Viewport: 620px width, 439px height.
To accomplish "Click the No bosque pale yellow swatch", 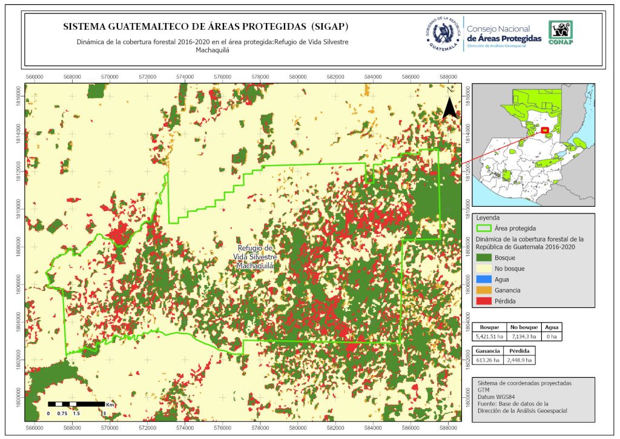I will (484, 269).
